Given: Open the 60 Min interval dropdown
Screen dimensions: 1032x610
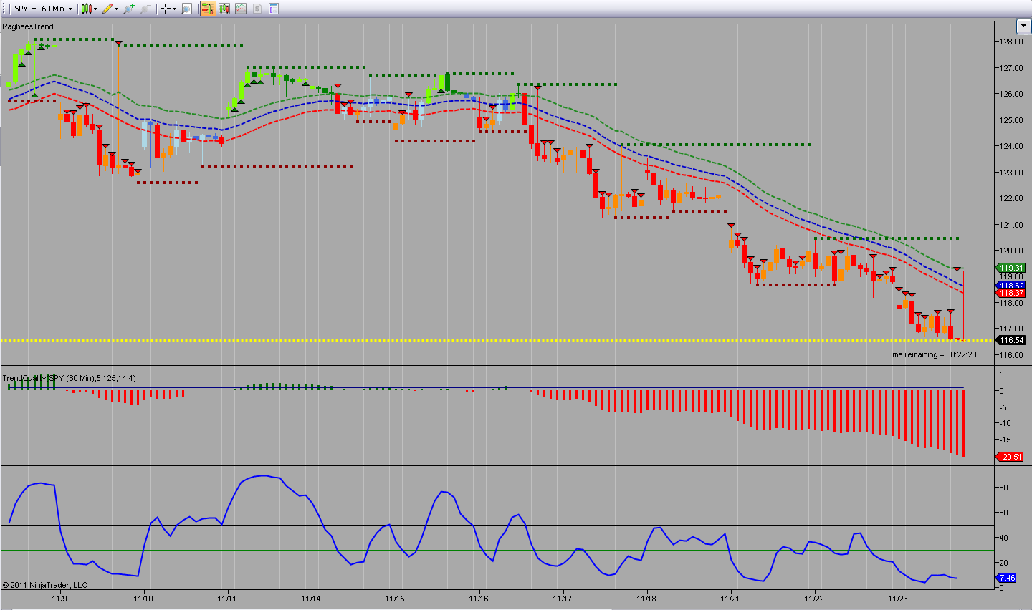Looking at the screenshot, I should point(57,9).
